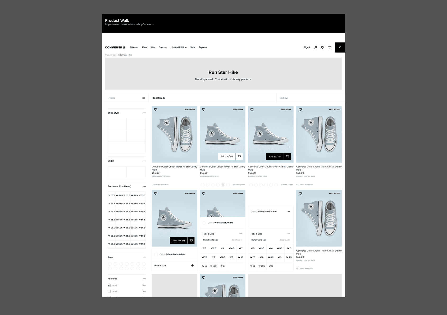
Task: Favorite the first product in the second row
Action: (156, 194)
